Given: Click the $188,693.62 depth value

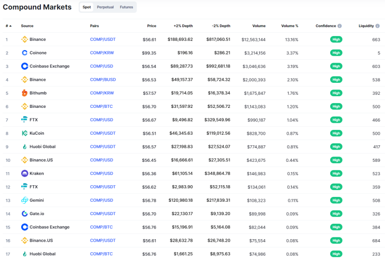Looking at the screenshot, I should click(180, 39).
